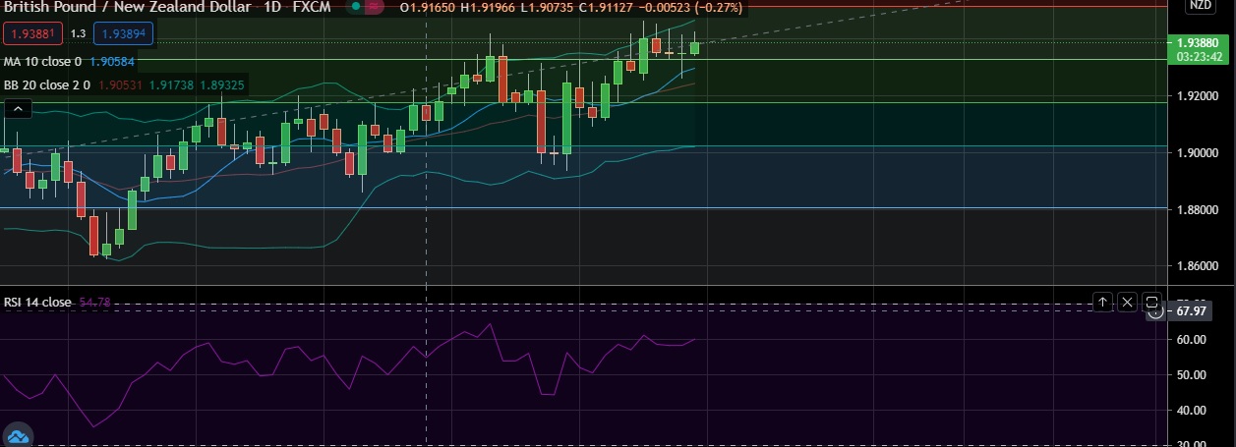Select the MA 10 close 0 indicator legend
This screenshot has width=1236, height=447.
click(x=42, y=61)
